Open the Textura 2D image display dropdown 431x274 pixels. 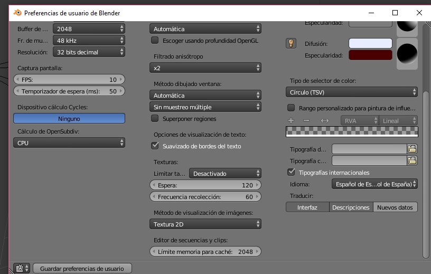pos(205,224)
